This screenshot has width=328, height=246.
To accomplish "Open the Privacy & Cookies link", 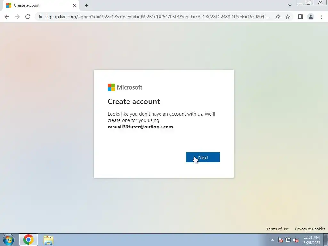I will pyautogui.click(x=310, y=229).
